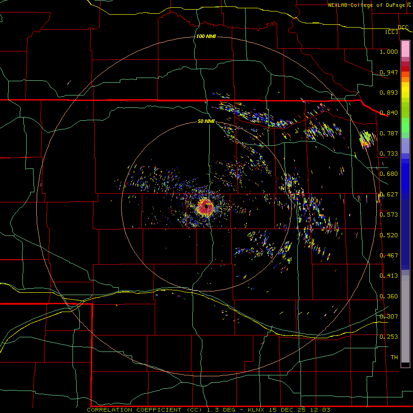Click the [CC] product label near legend
Screen dimensions: 413x413
click(x=392, y=32)
